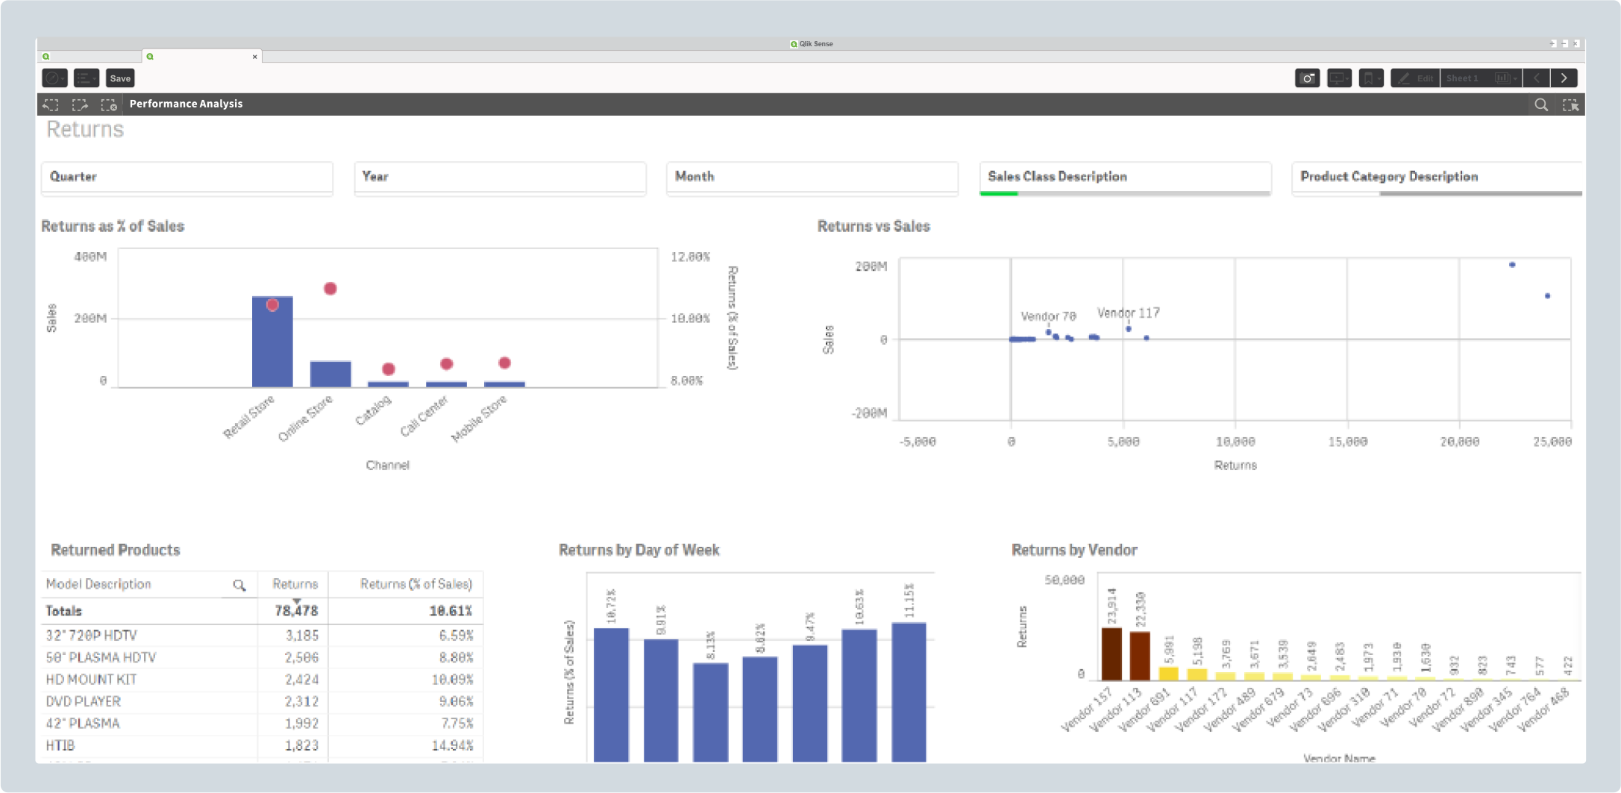Click the Online Store returns percentage dot
Viewport: 1621px width, 793px height.
(330, 289)
